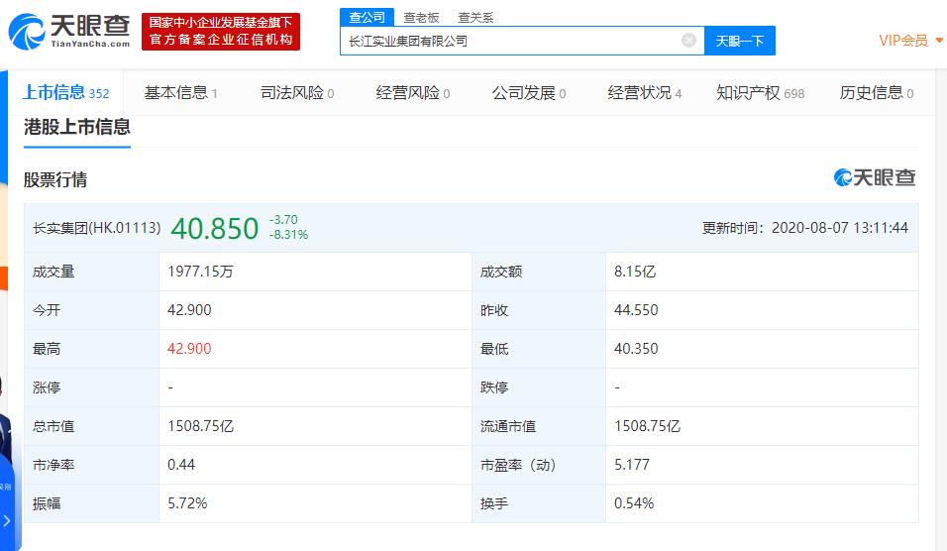Click the red 最高 value 42.900
The image size is (947, 551).
(x=189, y=349)
